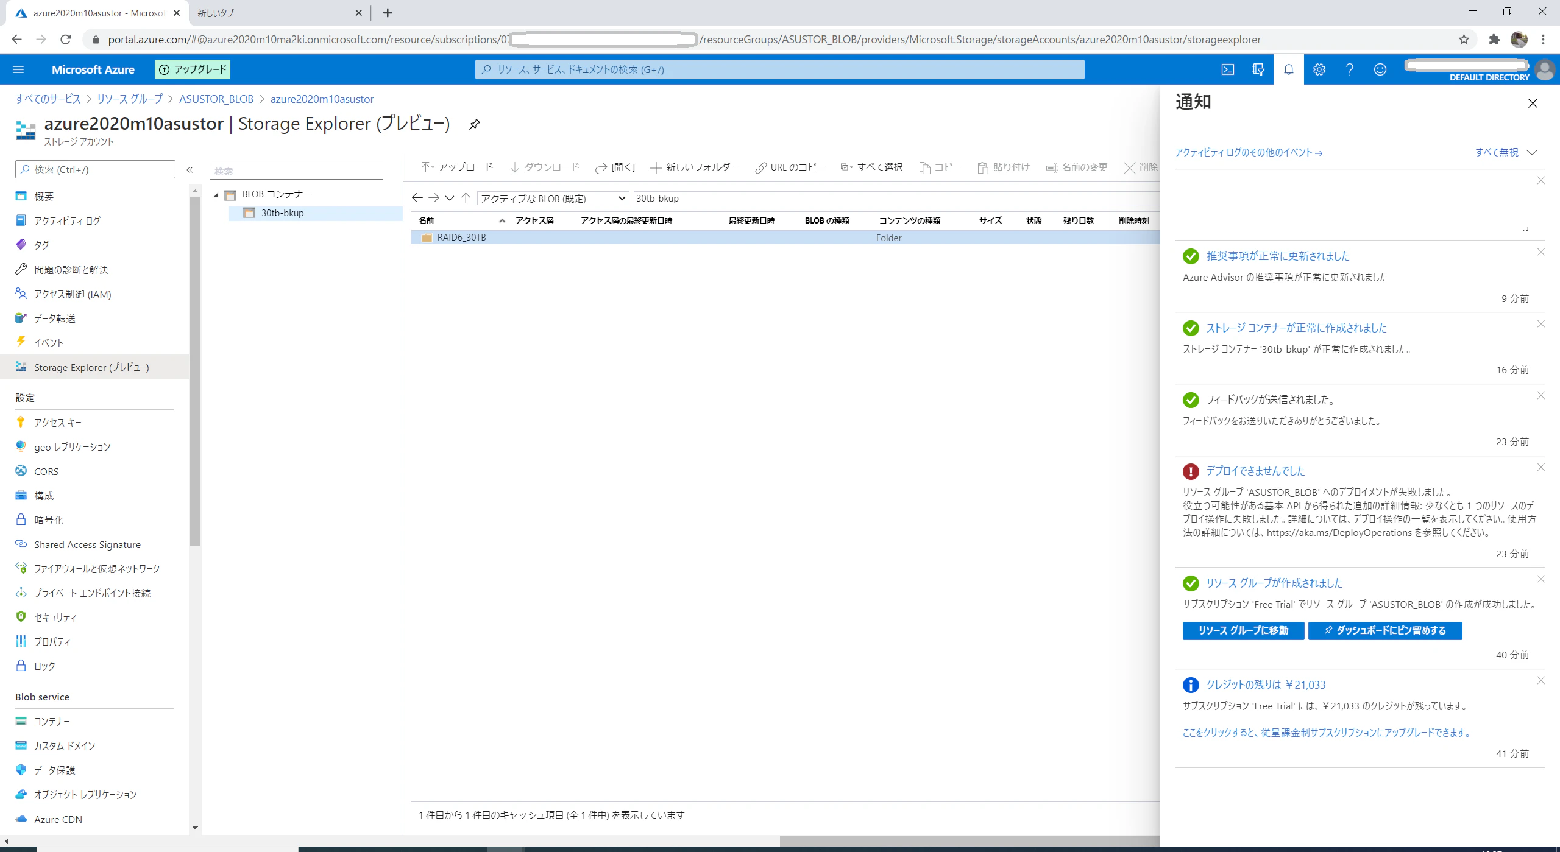Open the CORS settings menu item

[46, 472]
